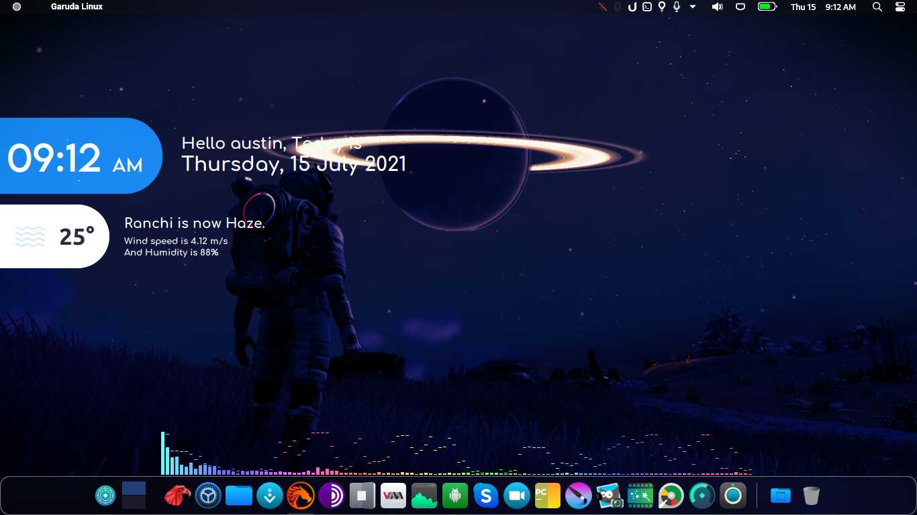Open the battery status indicator
Viewport: 917px width, 515px height.
pyautogui.click(x=767, y=7)
